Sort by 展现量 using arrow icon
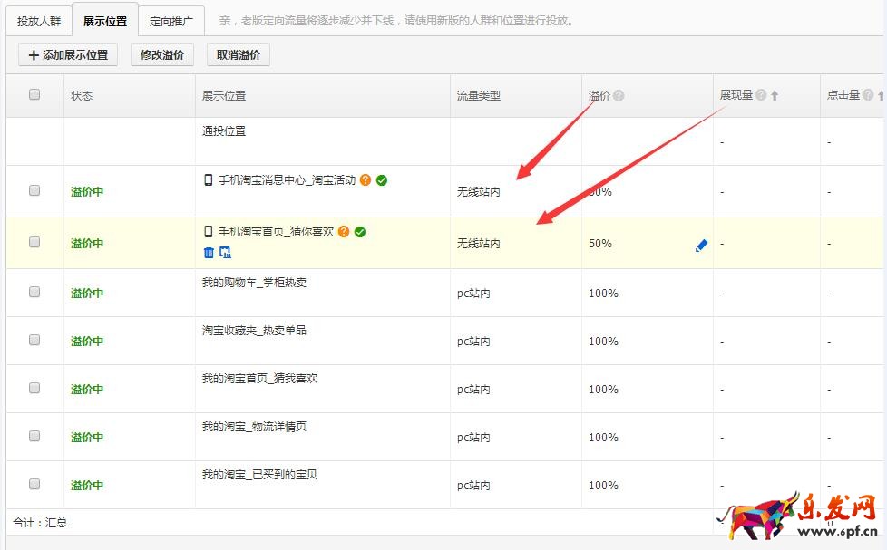 [x=775, y=95]
